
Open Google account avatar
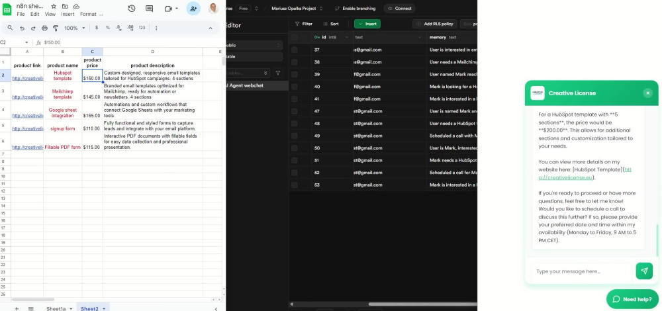214,9
